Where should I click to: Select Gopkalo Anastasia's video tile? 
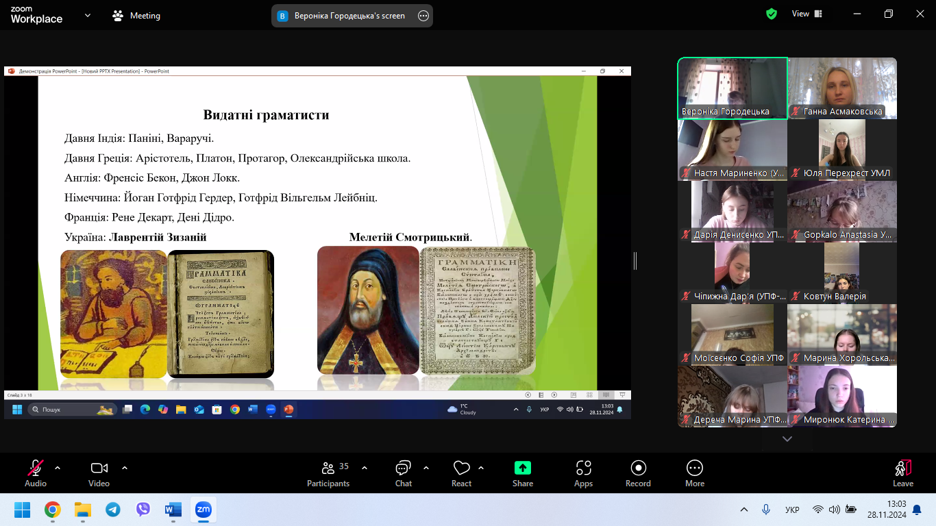coord(842,212)
